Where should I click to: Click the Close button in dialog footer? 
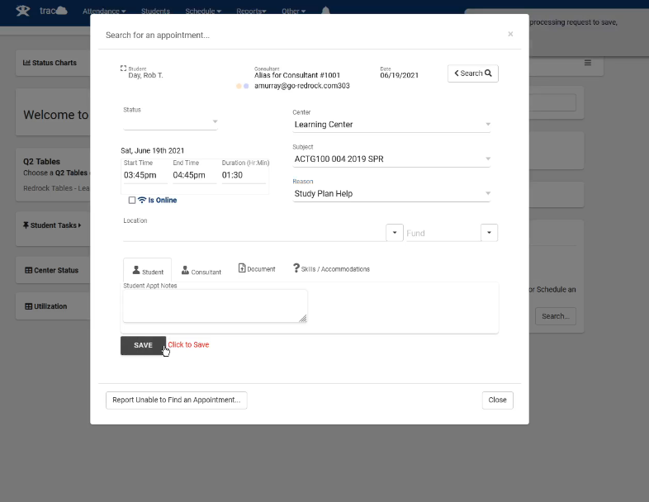[498, 400]
